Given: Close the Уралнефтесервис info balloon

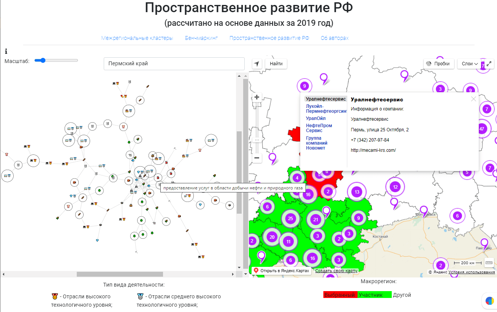Looking at the screenshot, I should coord(473,99).
